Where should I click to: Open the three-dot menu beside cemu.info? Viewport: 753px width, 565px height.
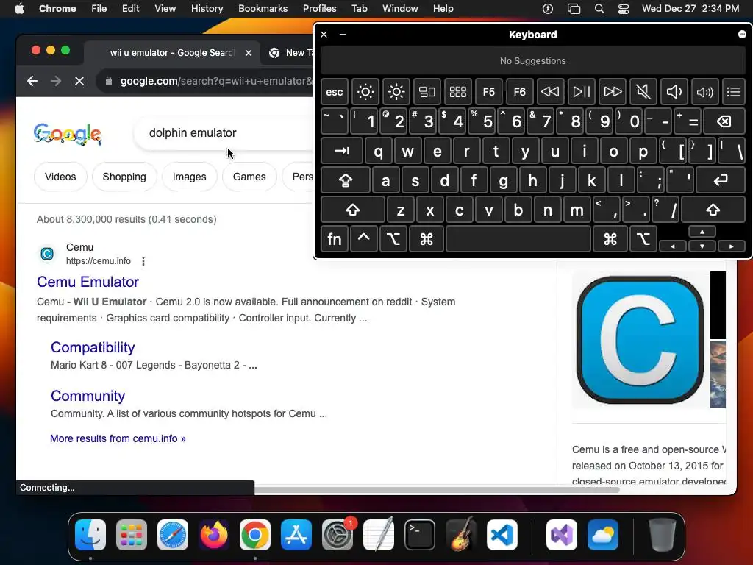coord(143,261)
